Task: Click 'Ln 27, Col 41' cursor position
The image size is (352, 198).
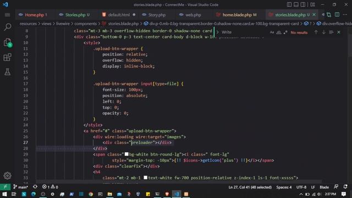Action: coord(250,187)
